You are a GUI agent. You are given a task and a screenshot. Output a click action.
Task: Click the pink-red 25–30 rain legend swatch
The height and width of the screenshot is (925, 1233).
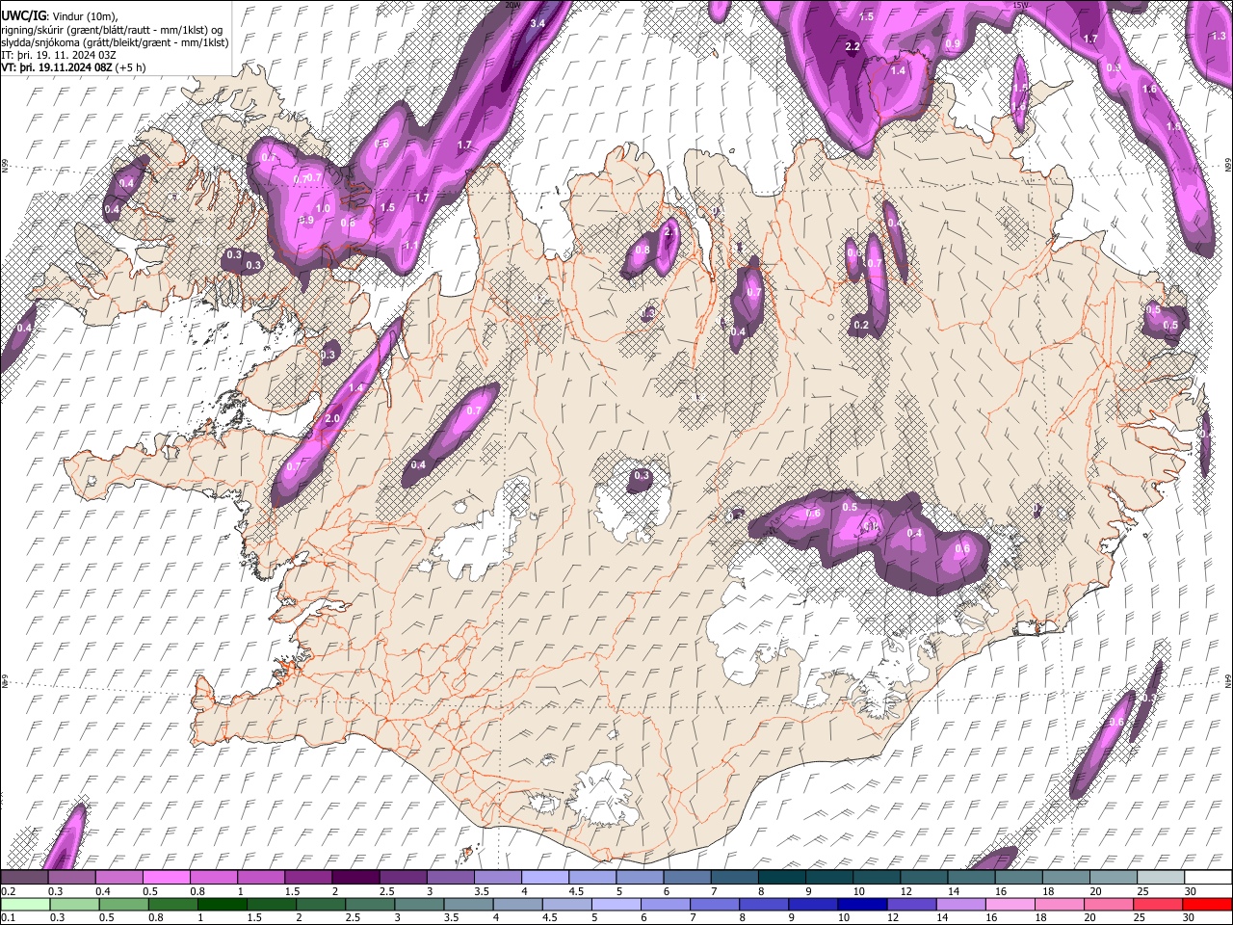1157,904
